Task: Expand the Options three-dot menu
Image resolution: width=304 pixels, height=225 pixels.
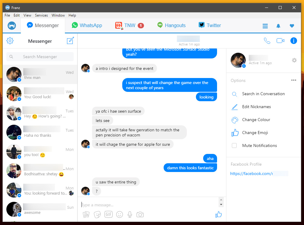Action: point(293,80)
